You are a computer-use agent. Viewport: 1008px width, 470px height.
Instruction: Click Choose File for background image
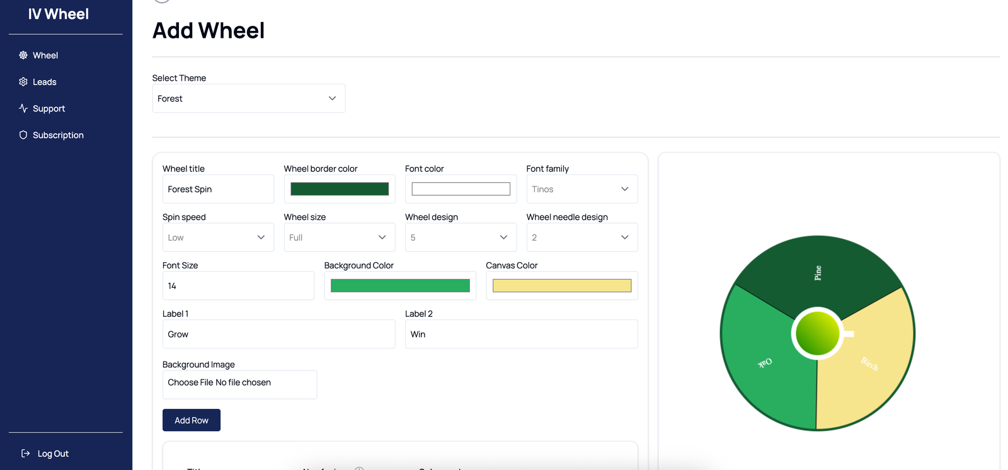[x=190, y=382]
